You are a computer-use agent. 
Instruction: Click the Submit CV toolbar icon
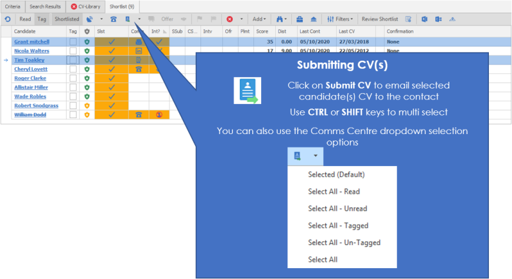(129, 20)
